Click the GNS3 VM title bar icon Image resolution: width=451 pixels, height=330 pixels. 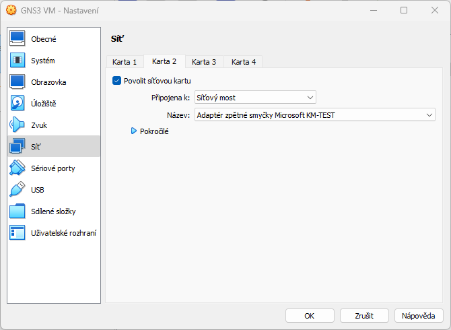11,10
